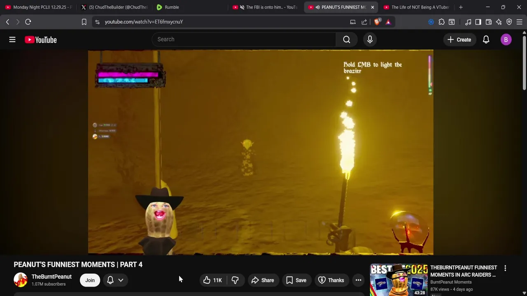527x296 pixels.
Task: Go back to the previous page
Action: point(7,22)
